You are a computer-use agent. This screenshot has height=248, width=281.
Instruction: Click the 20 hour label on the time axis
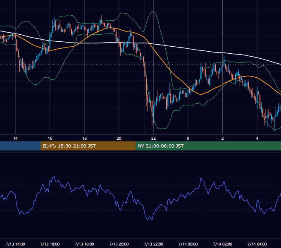tap(119, 138)
